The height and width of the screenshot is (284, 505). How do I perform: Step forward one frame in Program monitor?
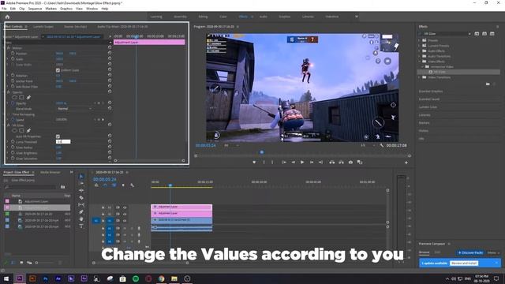click(312, 163)
